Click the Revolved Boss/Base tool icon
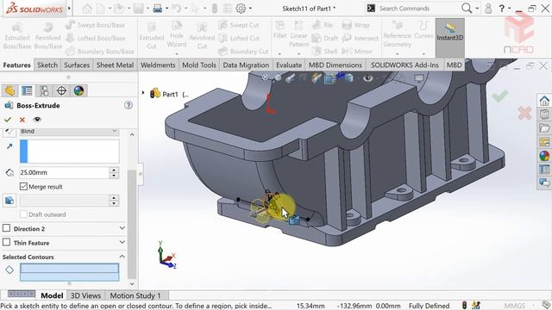Screen dimensions: 552x310 [48, 28]
